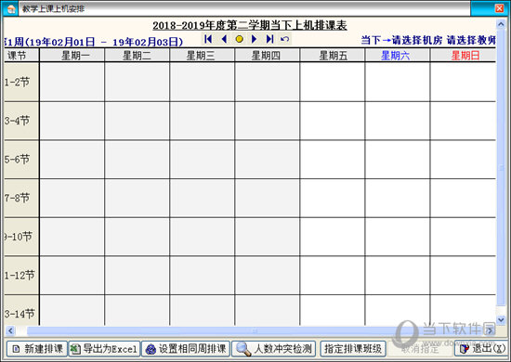The height and width of the screenshot is (362, 511).
Task: Click the app icon in the title bar
Action: point(10,8)
